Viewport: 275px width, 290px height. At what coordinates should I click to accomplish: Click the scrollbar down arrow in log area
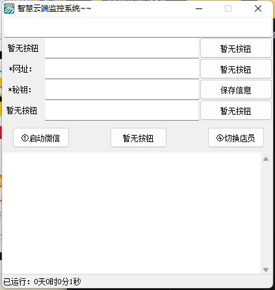pos(266,270)
